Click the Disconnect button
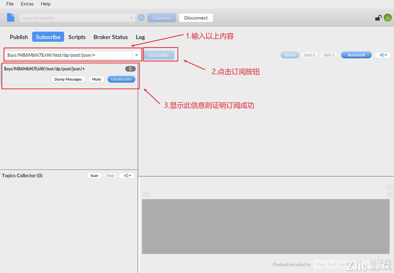The image size is (394, 273). click(x=196, y=18)
